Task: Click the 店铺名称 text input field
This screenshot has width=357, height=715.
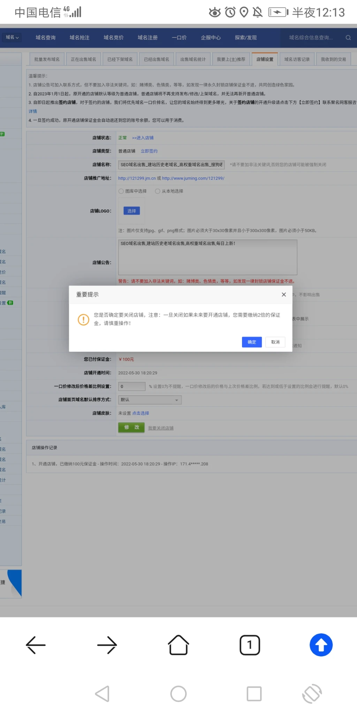Action: tap(171, 165)
